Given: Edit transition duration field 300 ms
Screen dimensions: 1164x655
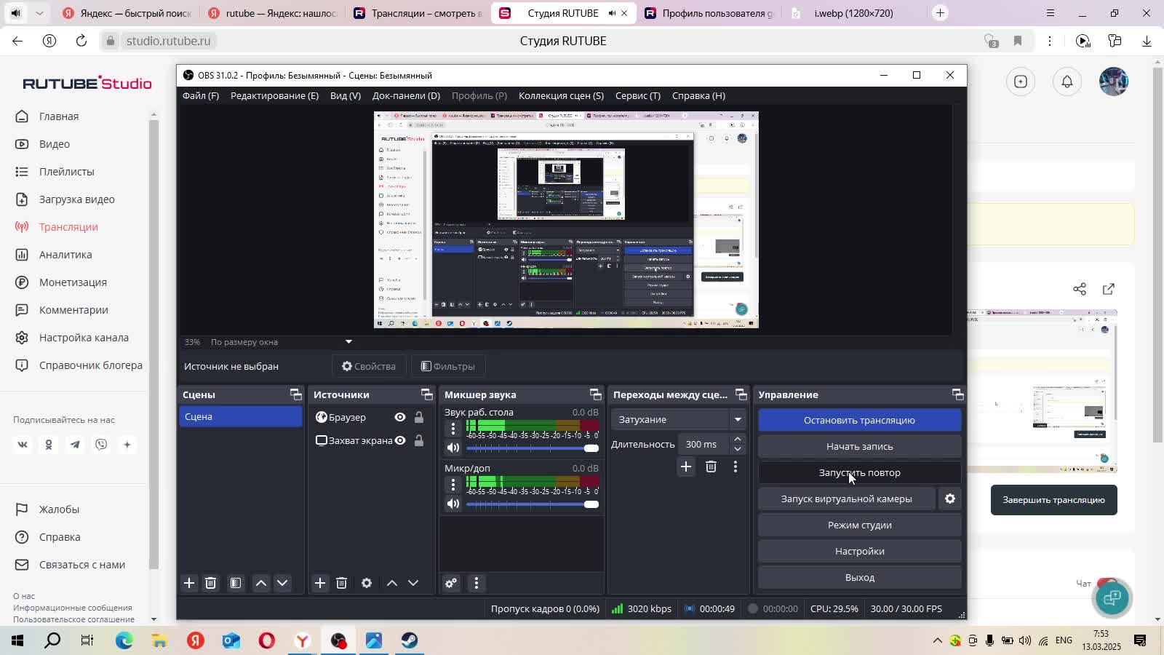Looking at the screenshot, I should [702, 444].
